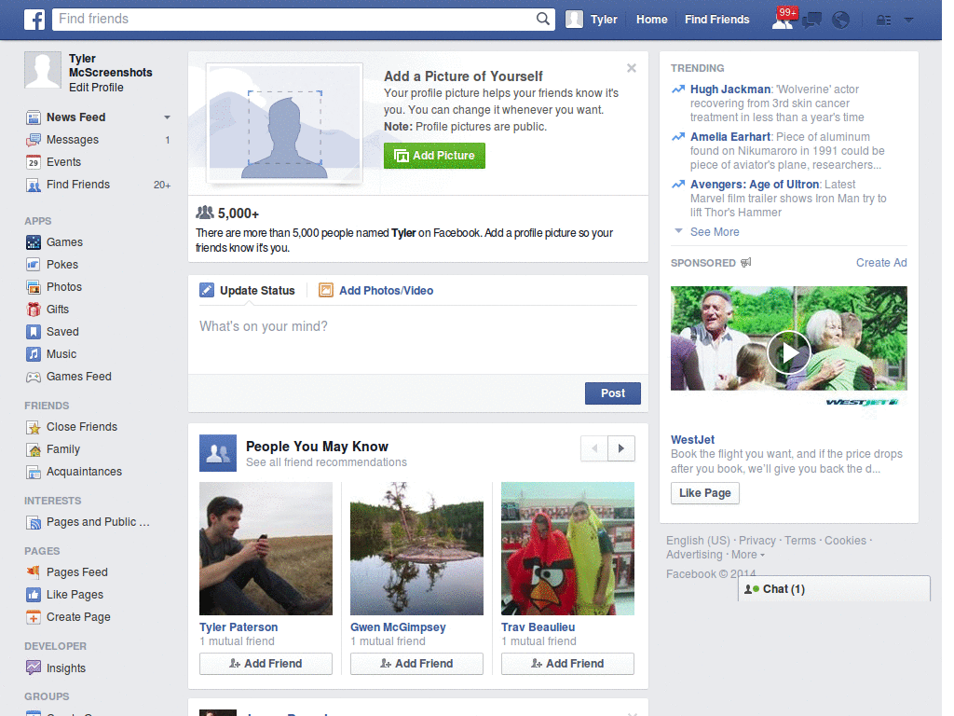954x716 pixels.
Task: Open Avengers: Age of Ultron trending topic
Action: 755,185
